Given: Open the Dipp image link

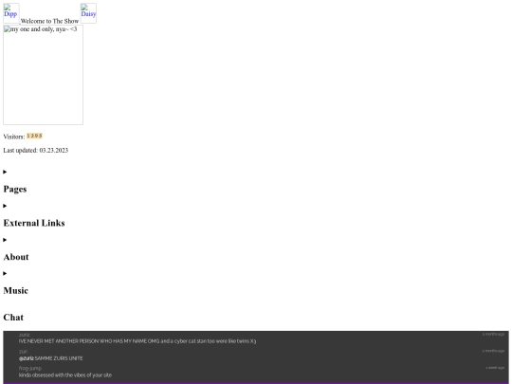Looking at the screenshot, I should [11, 13].
